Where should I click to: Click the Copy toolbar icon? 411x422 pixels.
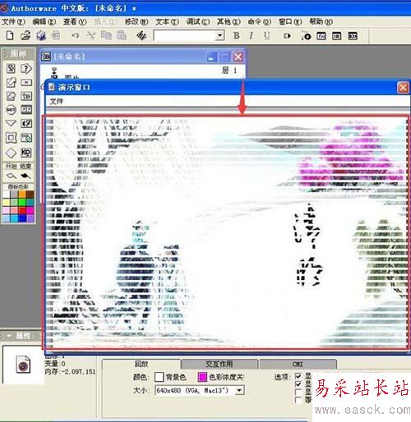106,35
